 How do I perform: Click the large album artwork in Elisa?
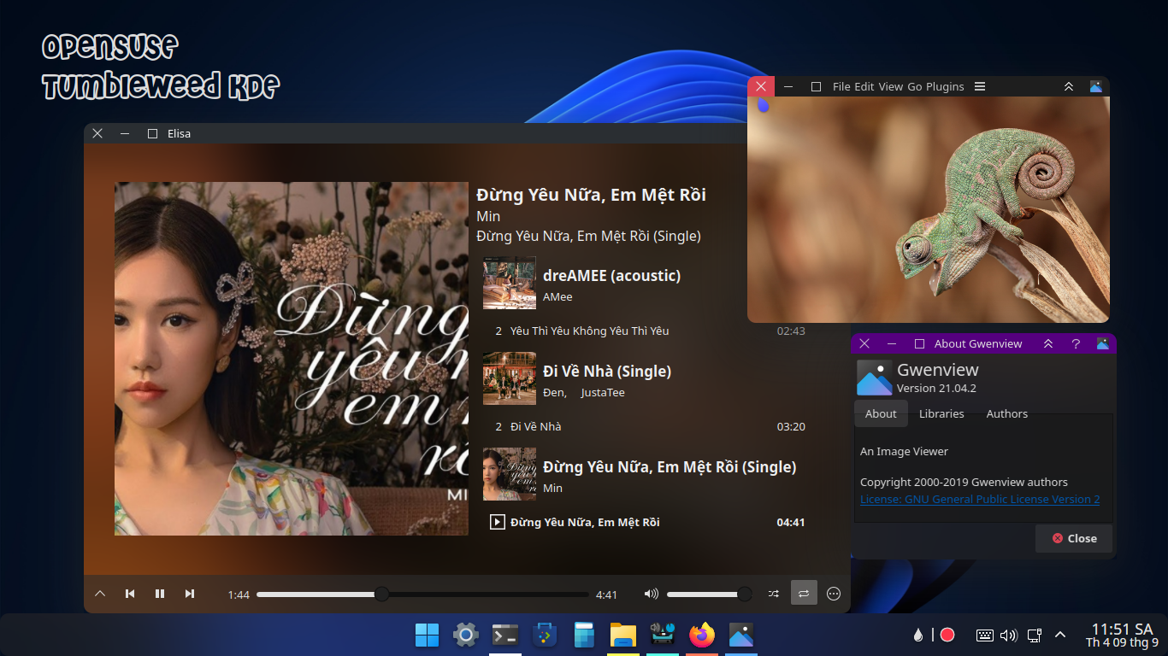coord(292,359)
